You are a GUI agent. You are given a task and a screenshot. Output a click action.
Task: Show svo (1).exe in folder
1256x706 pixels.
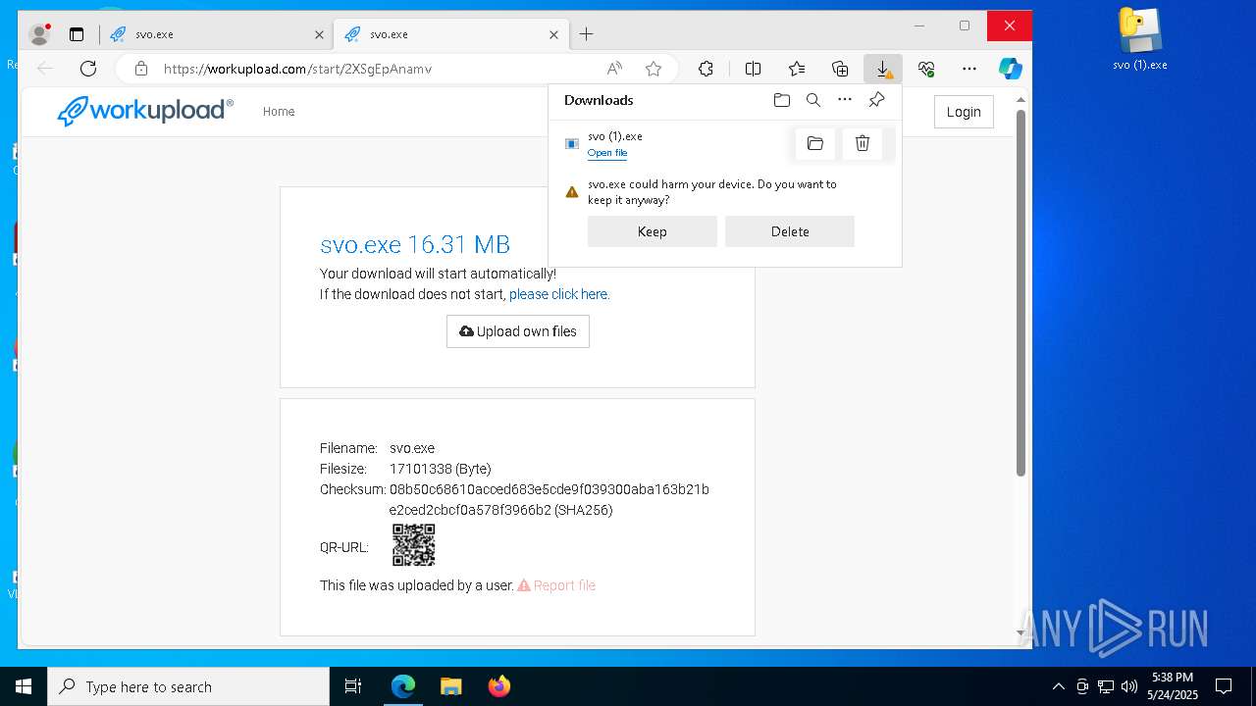coord(815,144)
